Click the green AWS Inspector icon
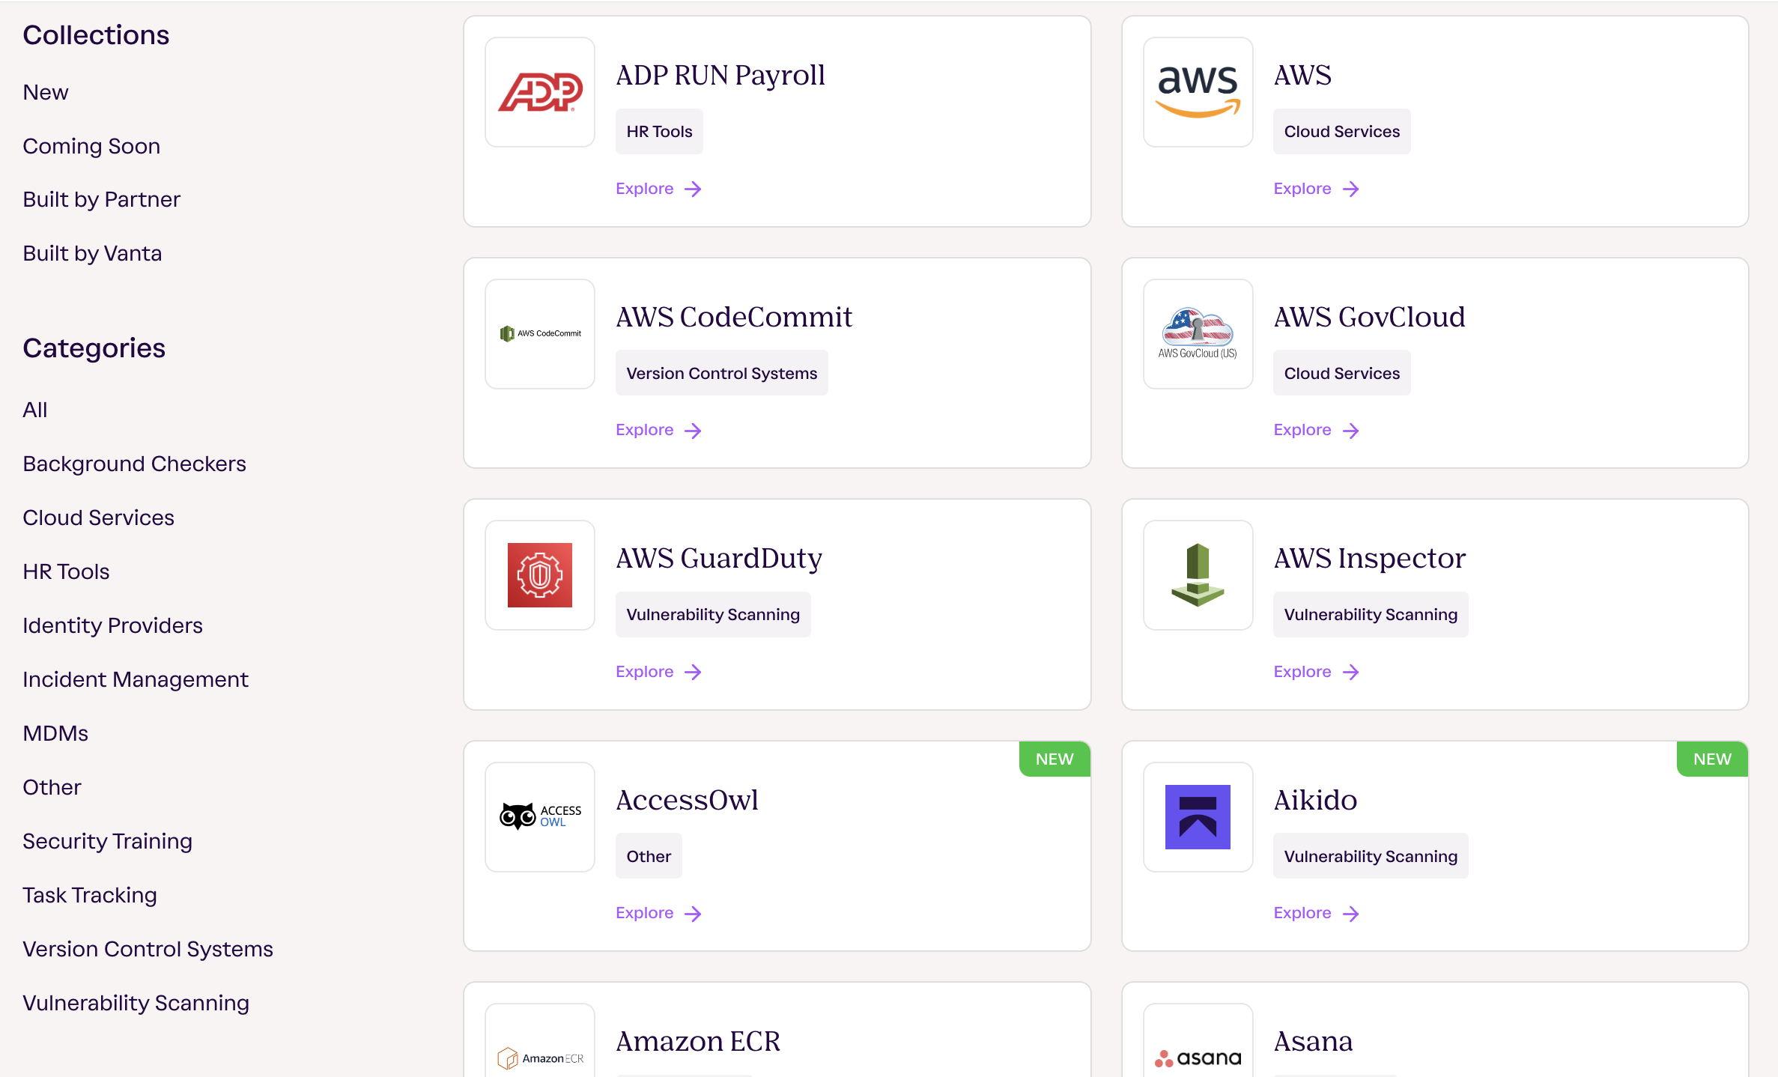This screenshot has width=1778, height=1077. 1197,575
